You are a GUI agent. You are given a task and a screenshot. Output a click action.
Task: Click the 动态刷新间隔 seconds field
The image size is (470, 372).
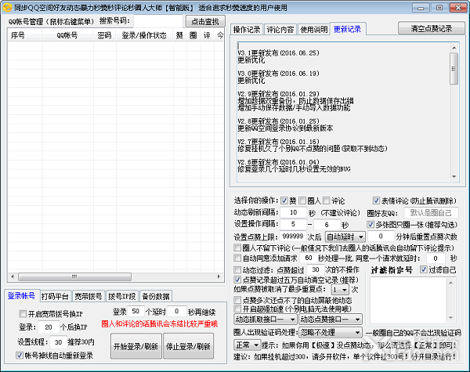pos(294,212)
